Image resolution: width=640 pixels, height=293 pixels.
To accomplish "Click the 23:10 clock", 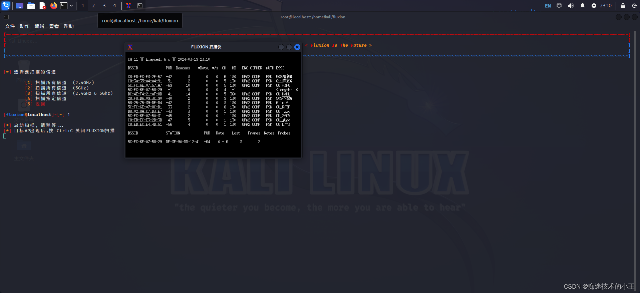I will pyautogui.click(x=606, y=6).
